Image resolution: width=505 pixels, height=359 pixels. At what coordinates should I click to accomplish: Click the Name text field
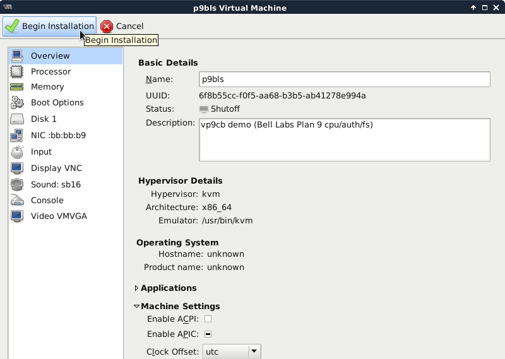pyautogui.click(x=344, y=79)
